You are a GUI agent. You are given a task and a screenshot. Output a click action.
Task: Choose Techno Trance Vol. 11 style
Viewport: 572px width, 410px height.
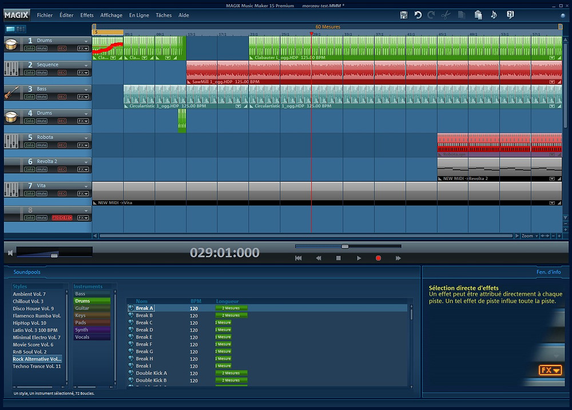tap(37, 366)
